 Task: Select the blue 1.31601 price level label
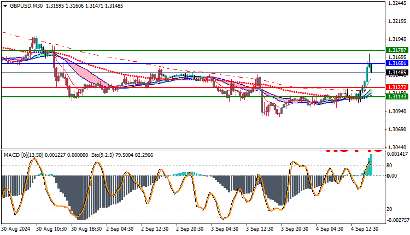tap(397, 63)
